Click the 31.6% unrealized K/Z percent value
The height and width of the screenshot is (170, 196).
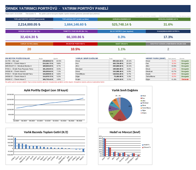coord(168,24)
